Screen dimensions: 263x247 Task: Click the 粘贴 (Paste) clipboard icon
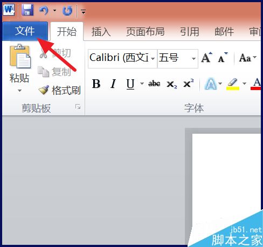(20, 57)
